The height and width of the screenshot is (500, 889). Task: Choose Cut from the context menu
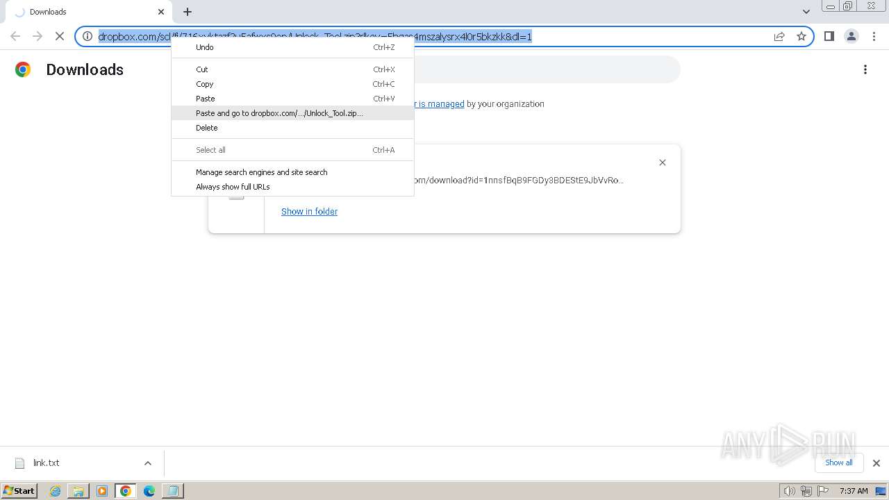[292, 69]
